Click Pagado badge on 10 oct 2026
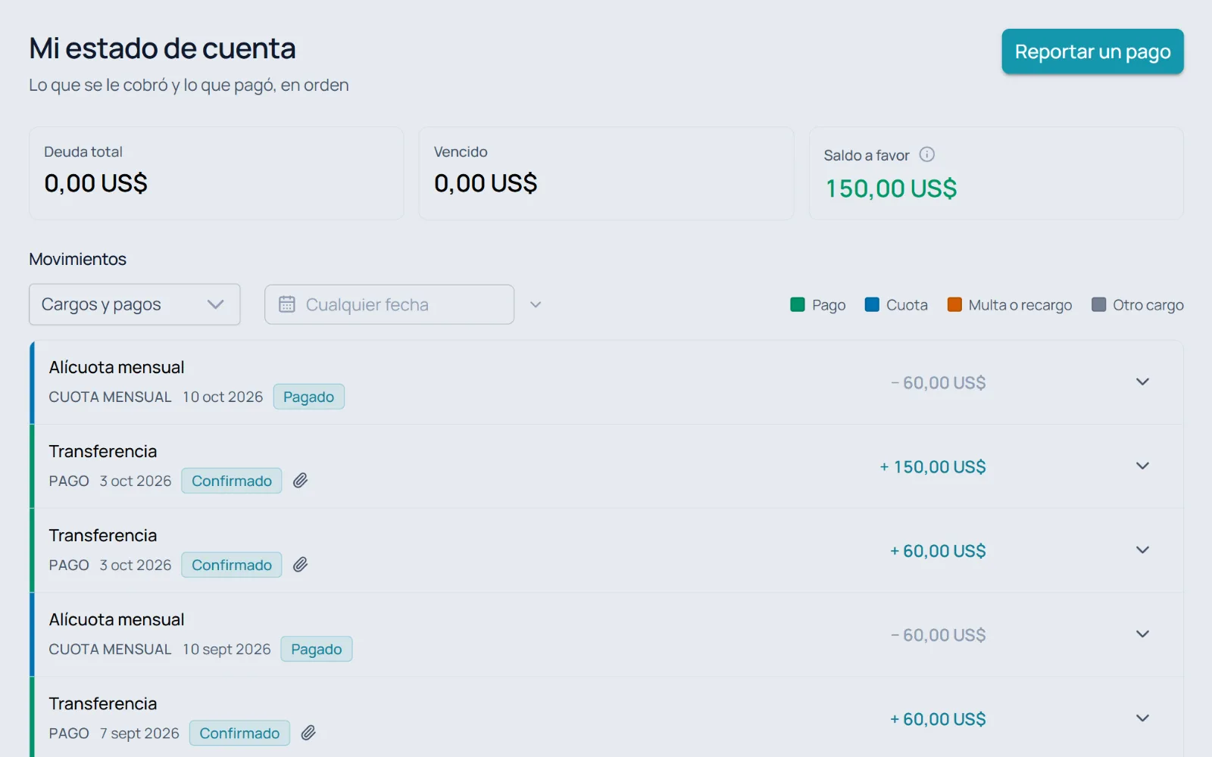Image resolution: width=1212 pixels, height=757 pixels. [308, 397]
